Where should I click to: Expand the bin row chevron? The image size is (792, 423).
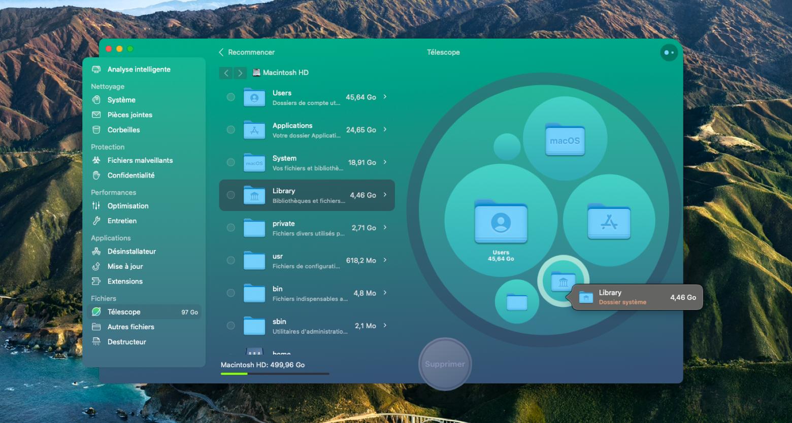click(x=385, y=293)
